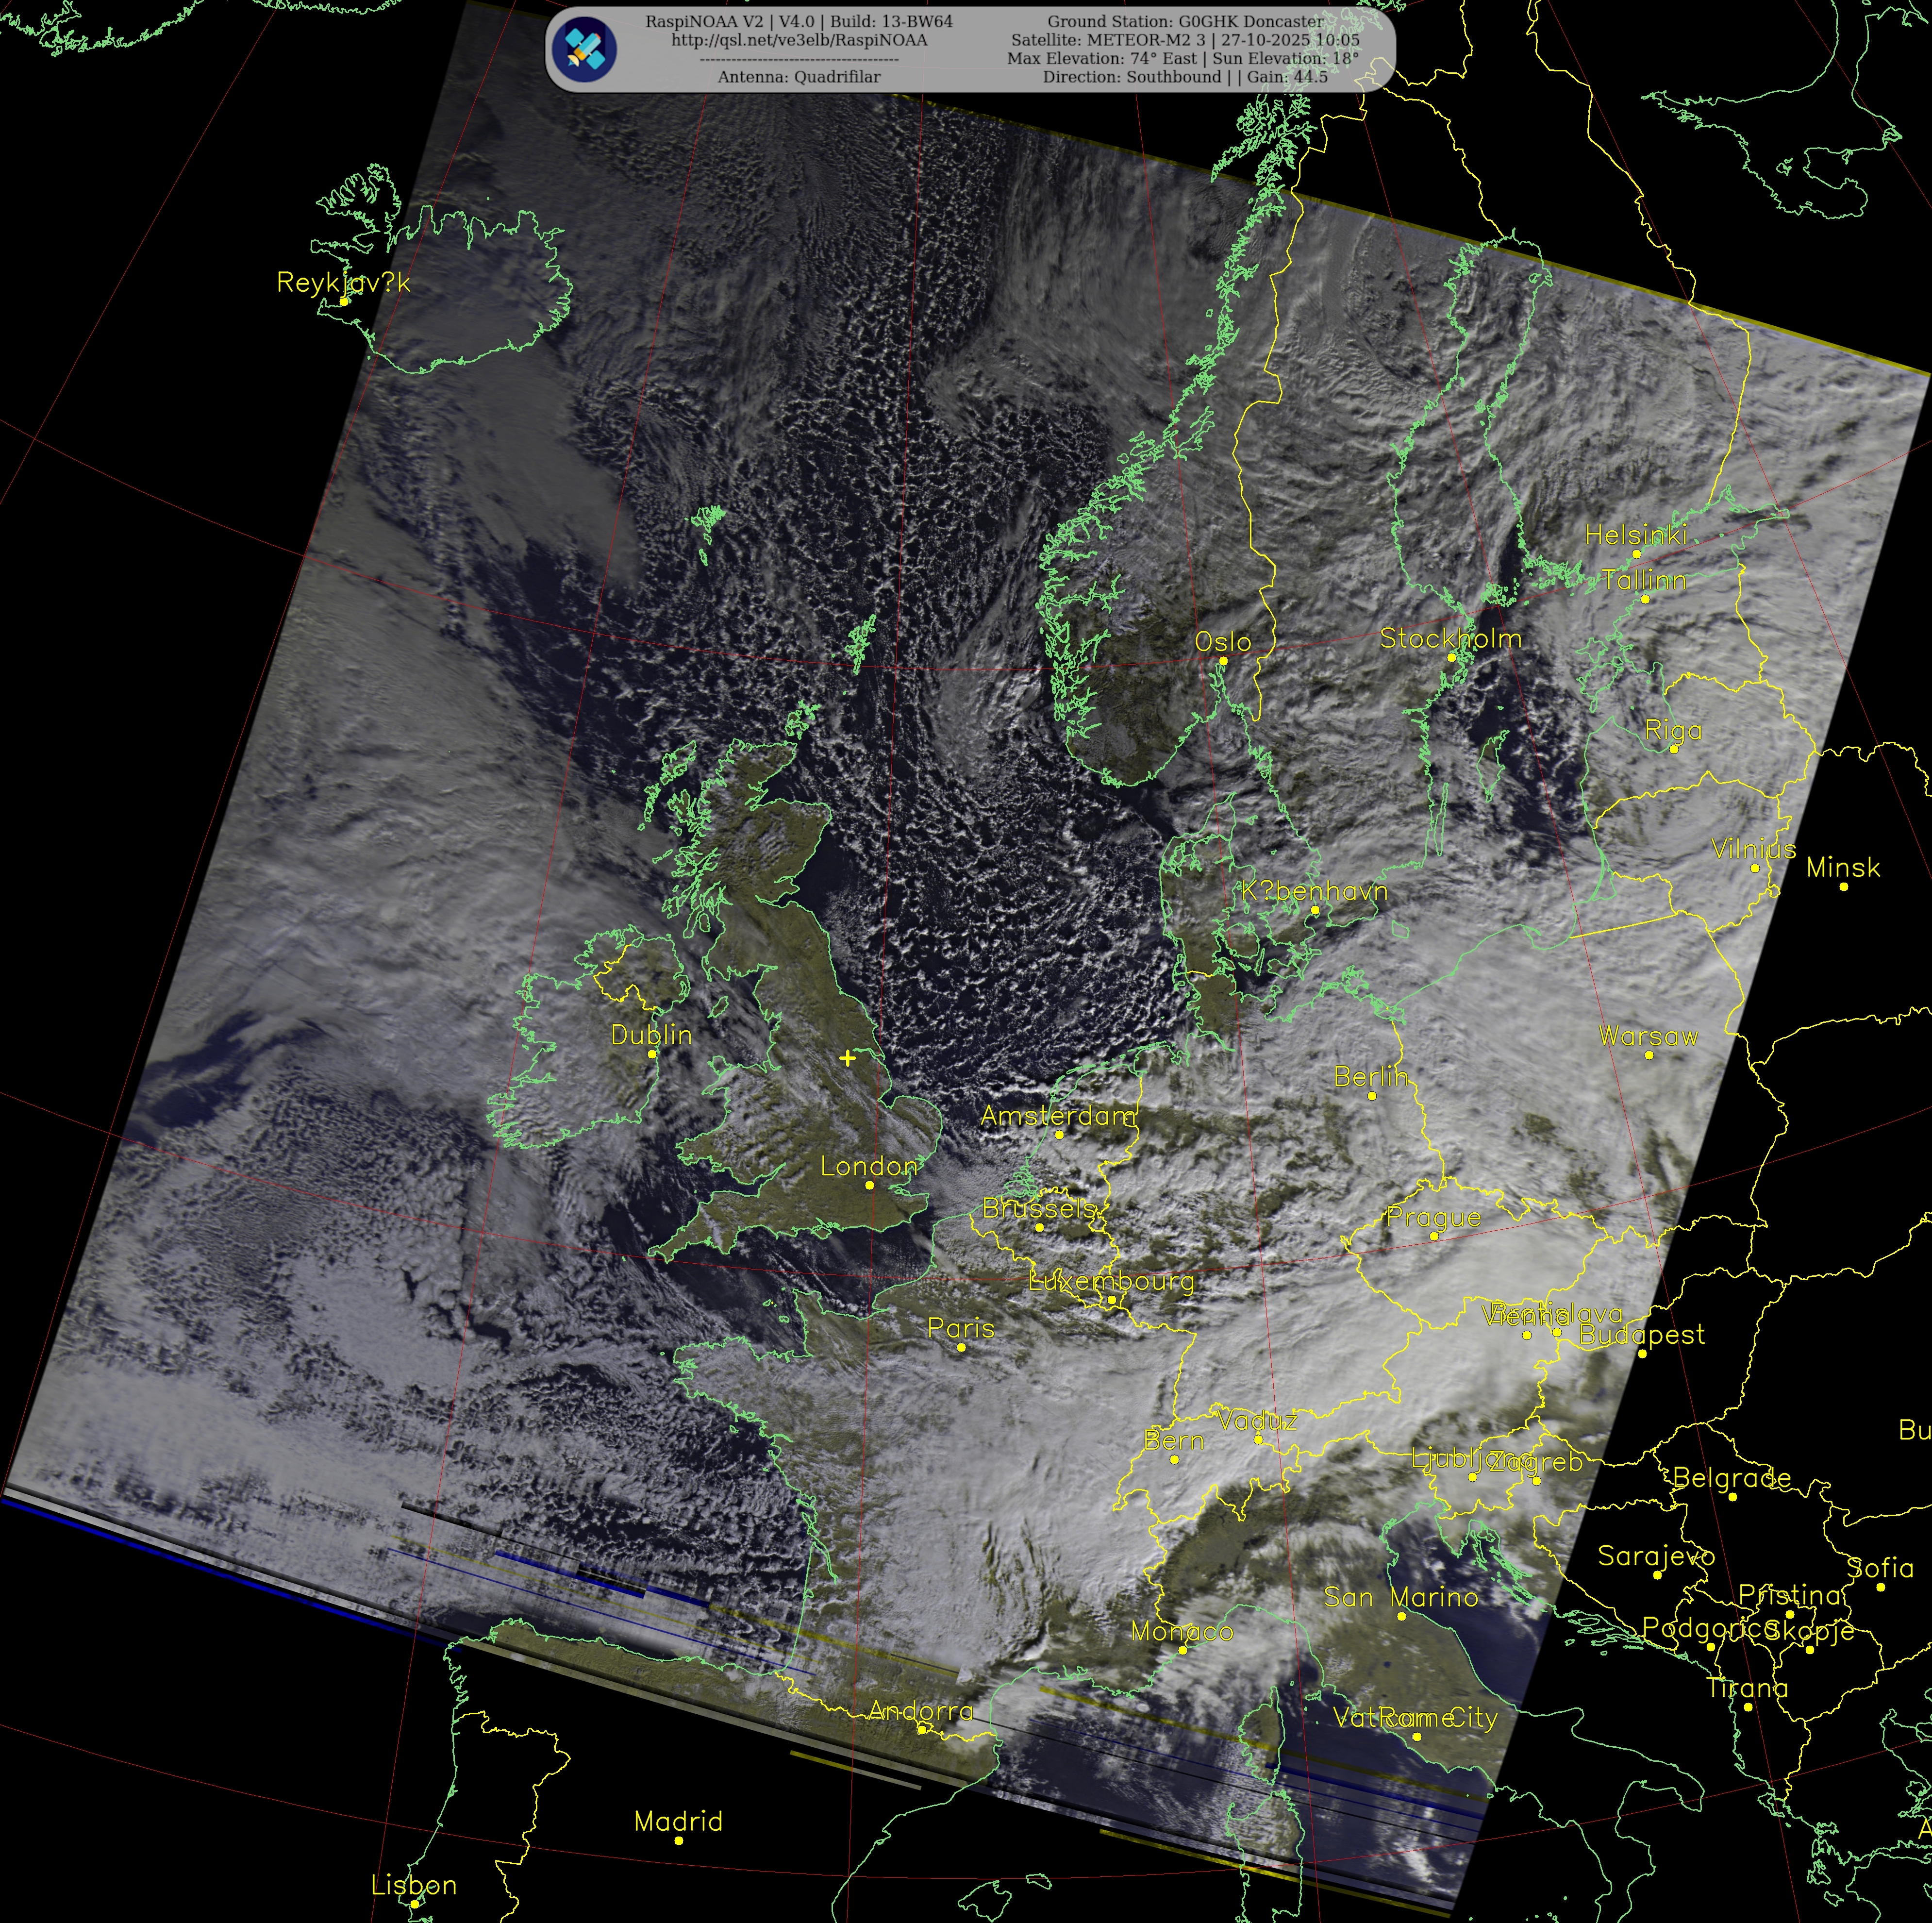Click the Direction Southbound Gain text

[1185, 77]
